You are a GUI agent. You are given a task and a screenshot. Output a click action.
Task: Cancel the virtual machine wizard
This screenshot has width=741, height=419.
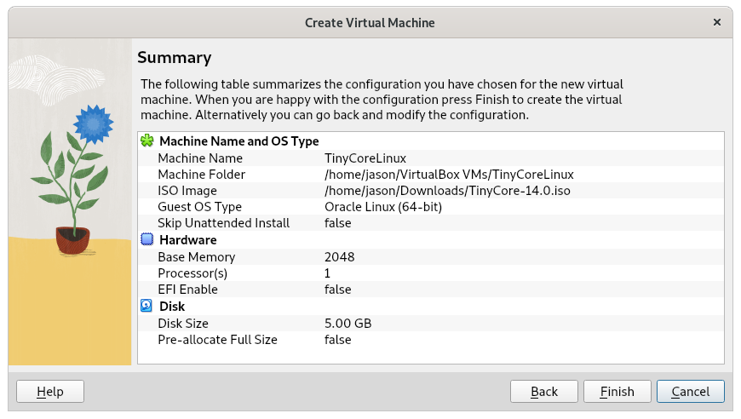[x=691, y=392]
